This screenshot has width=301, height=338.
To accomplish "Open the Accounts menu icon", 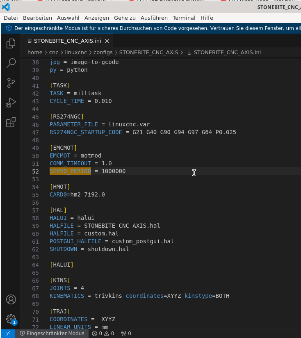I will [11, 299].
